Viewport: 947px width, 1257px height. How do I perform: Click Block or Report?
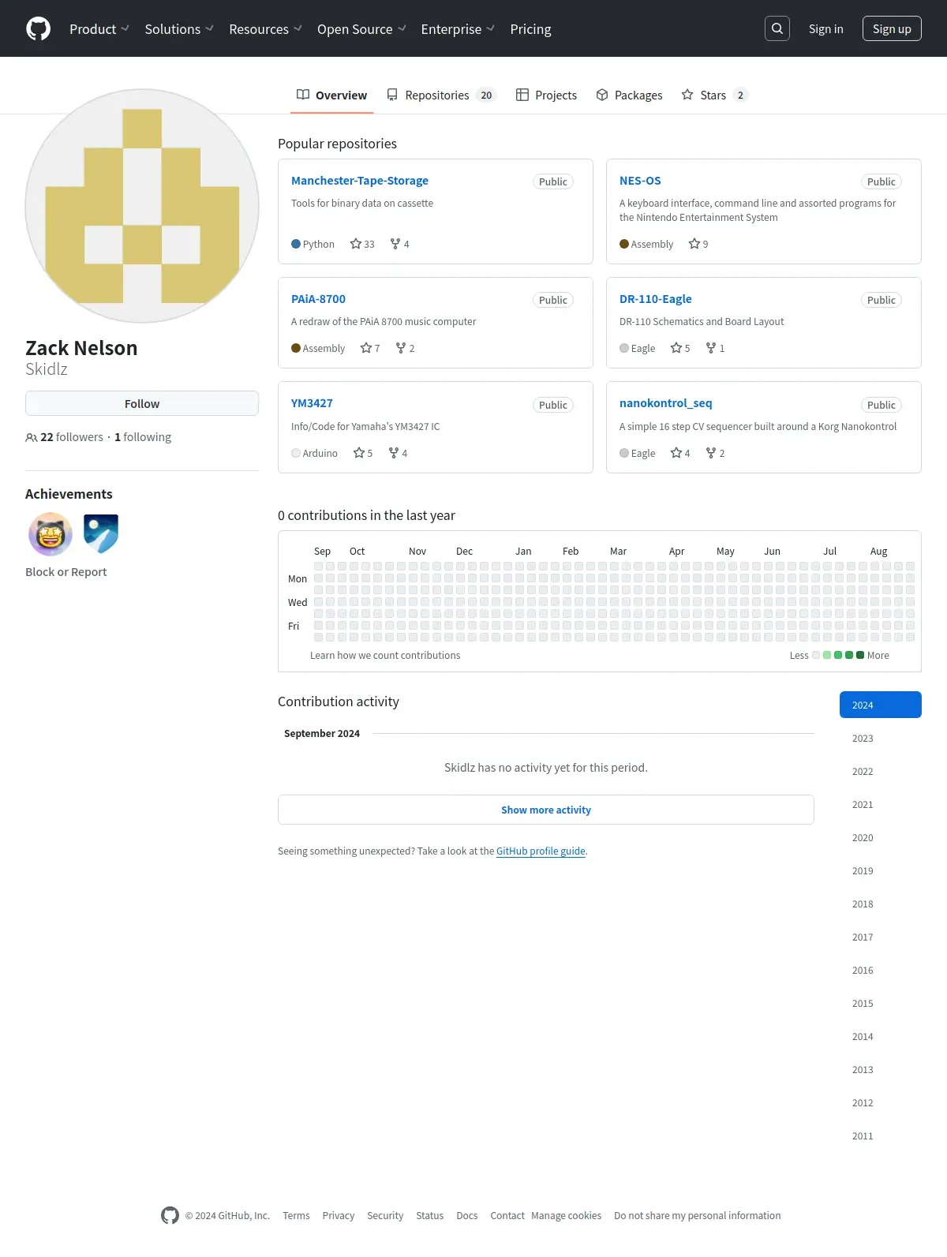point(66,571)
